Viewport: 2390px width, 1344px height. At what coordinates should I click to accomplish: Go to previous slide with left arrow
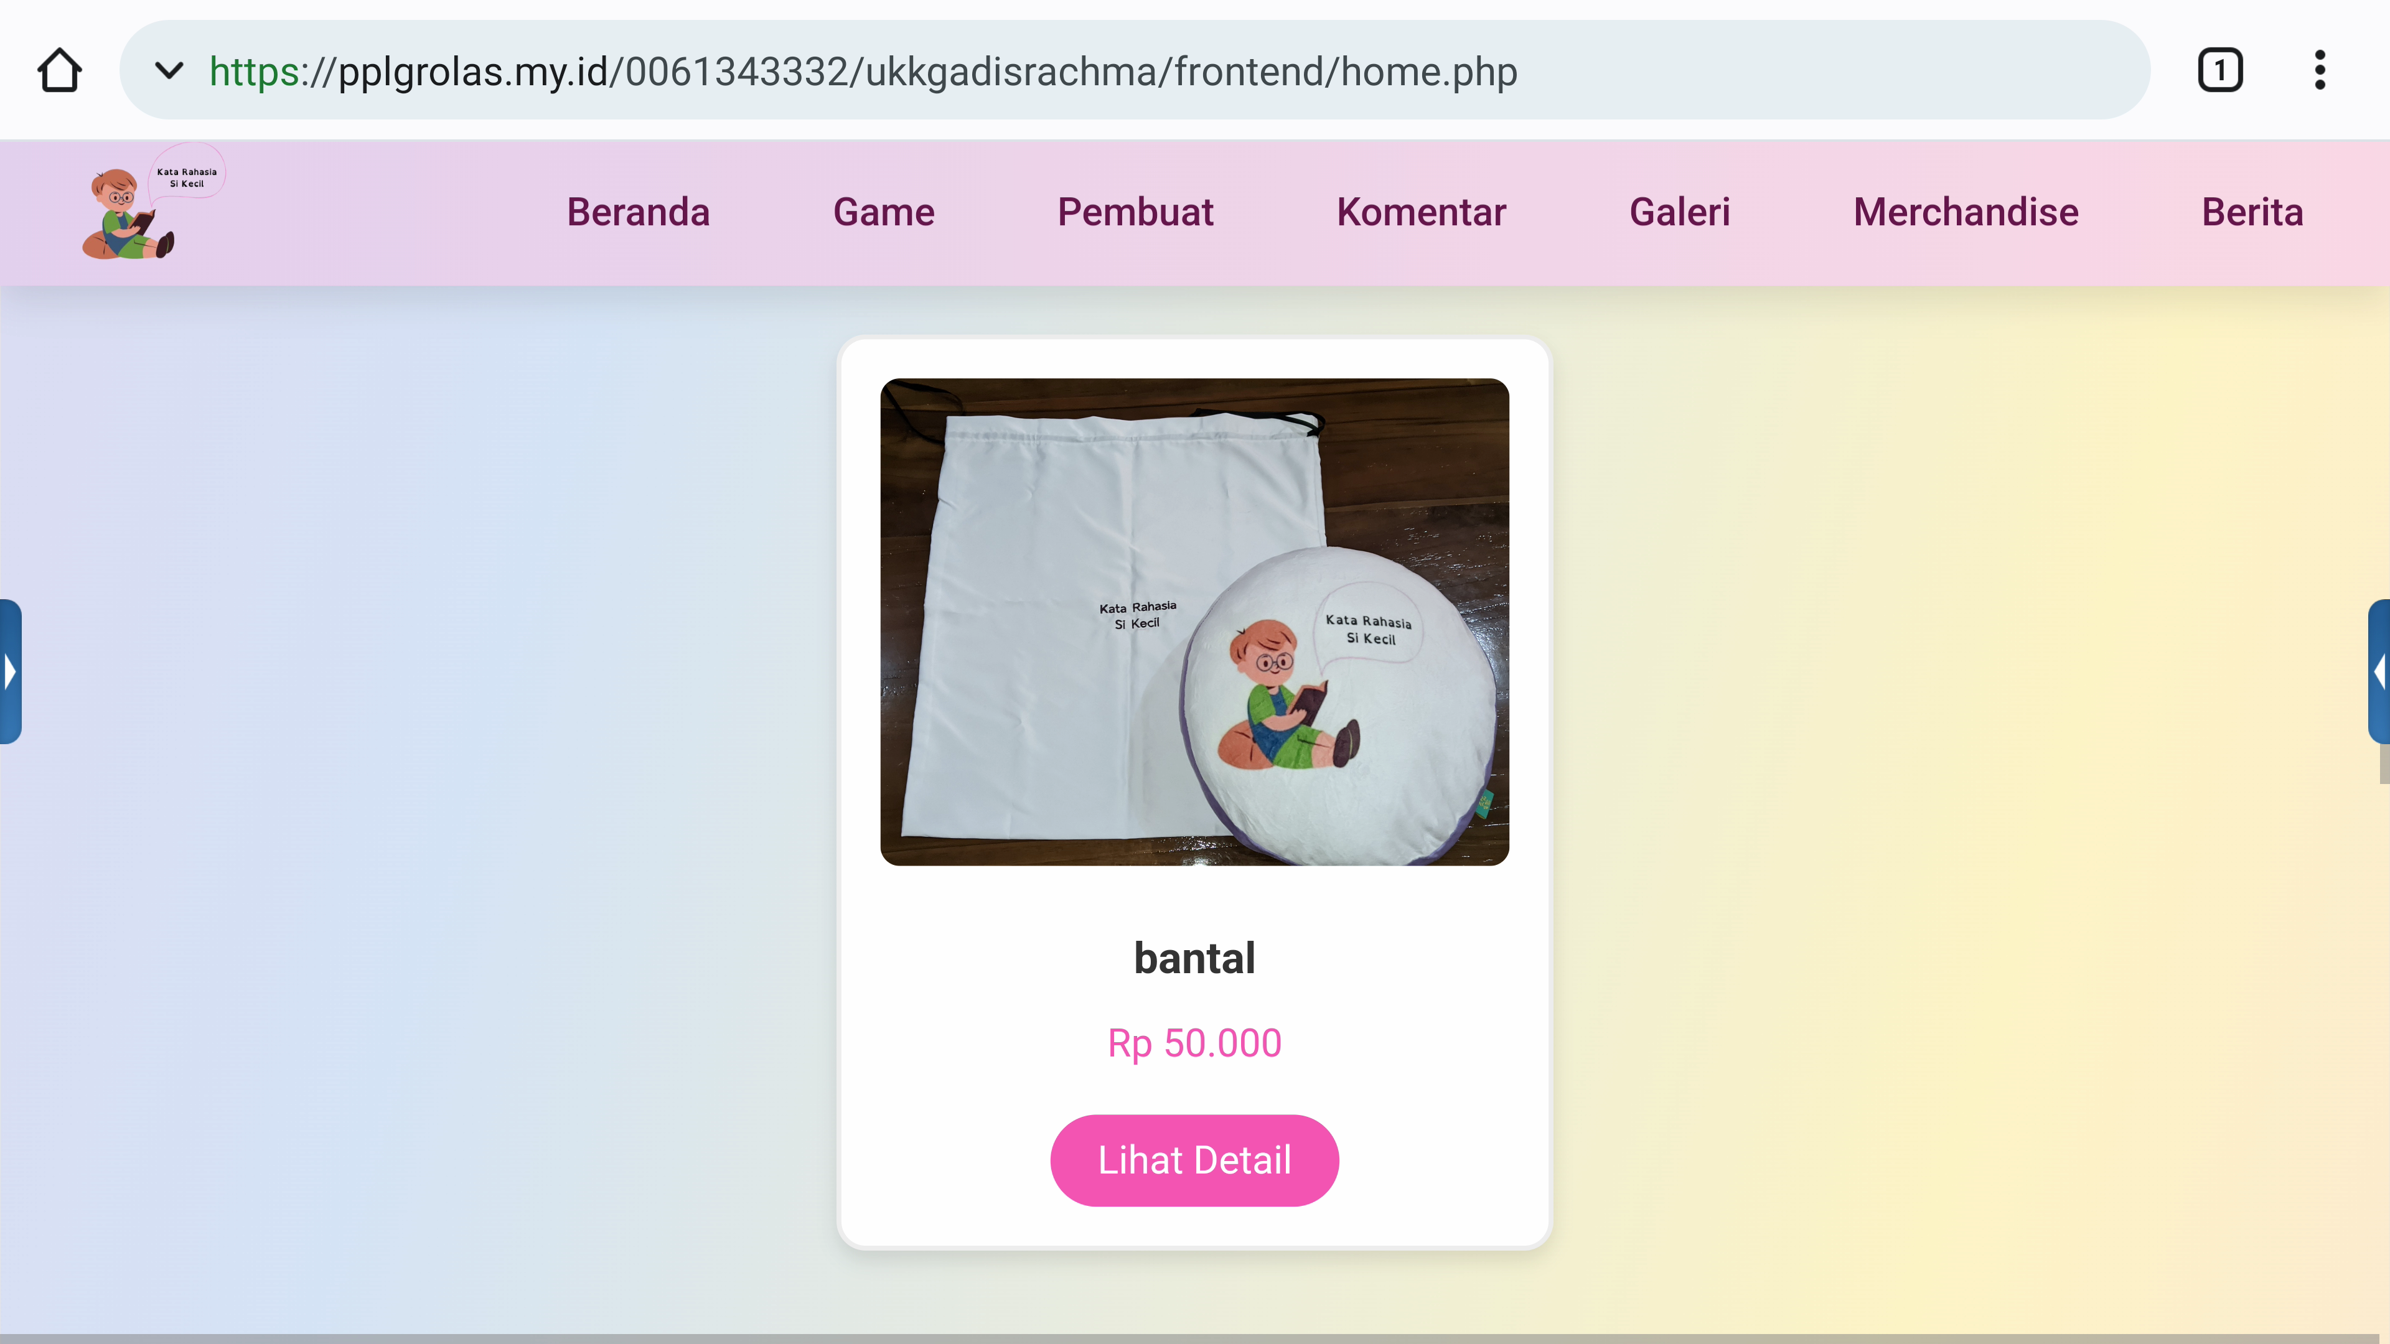(10, 671)
